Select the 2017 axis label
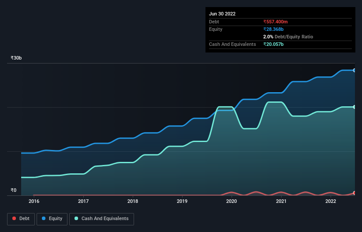The width and height of the screenshot is (362, 232). pos(83,201)
